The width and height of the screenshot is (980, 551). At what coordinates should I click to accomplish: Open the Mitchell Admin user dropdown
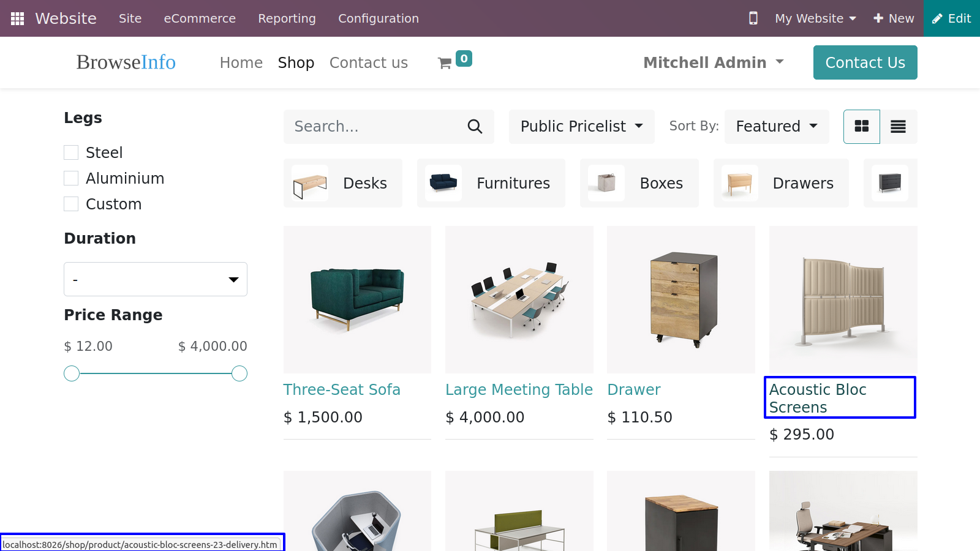click(714, 62)
